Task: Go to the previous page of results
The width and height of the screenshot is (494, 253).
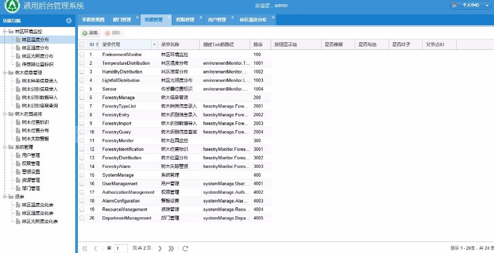Action: pos(96,249)
